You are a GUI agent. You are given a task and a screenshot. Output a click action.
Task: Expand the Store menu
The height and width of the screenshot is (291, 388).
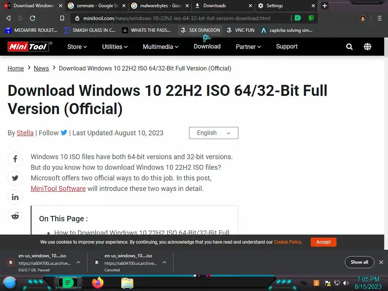pos(77,47)
